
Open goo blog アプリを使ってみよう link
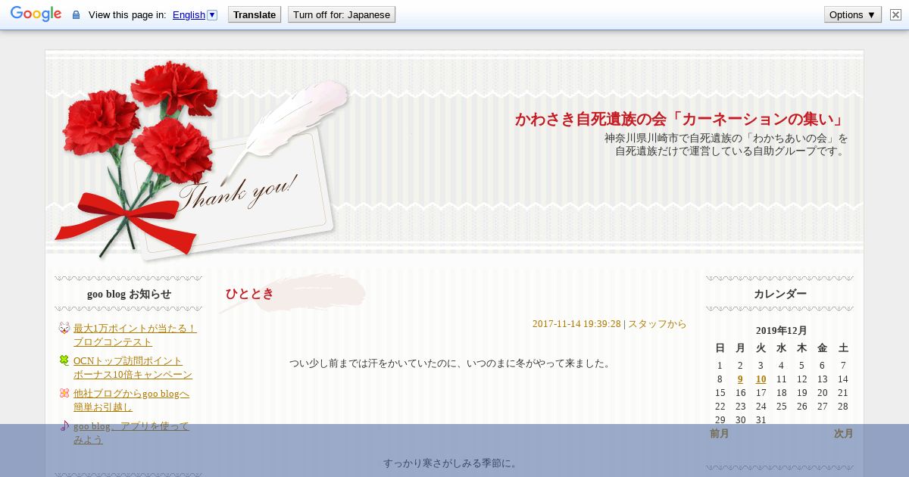tap(131, 432)
